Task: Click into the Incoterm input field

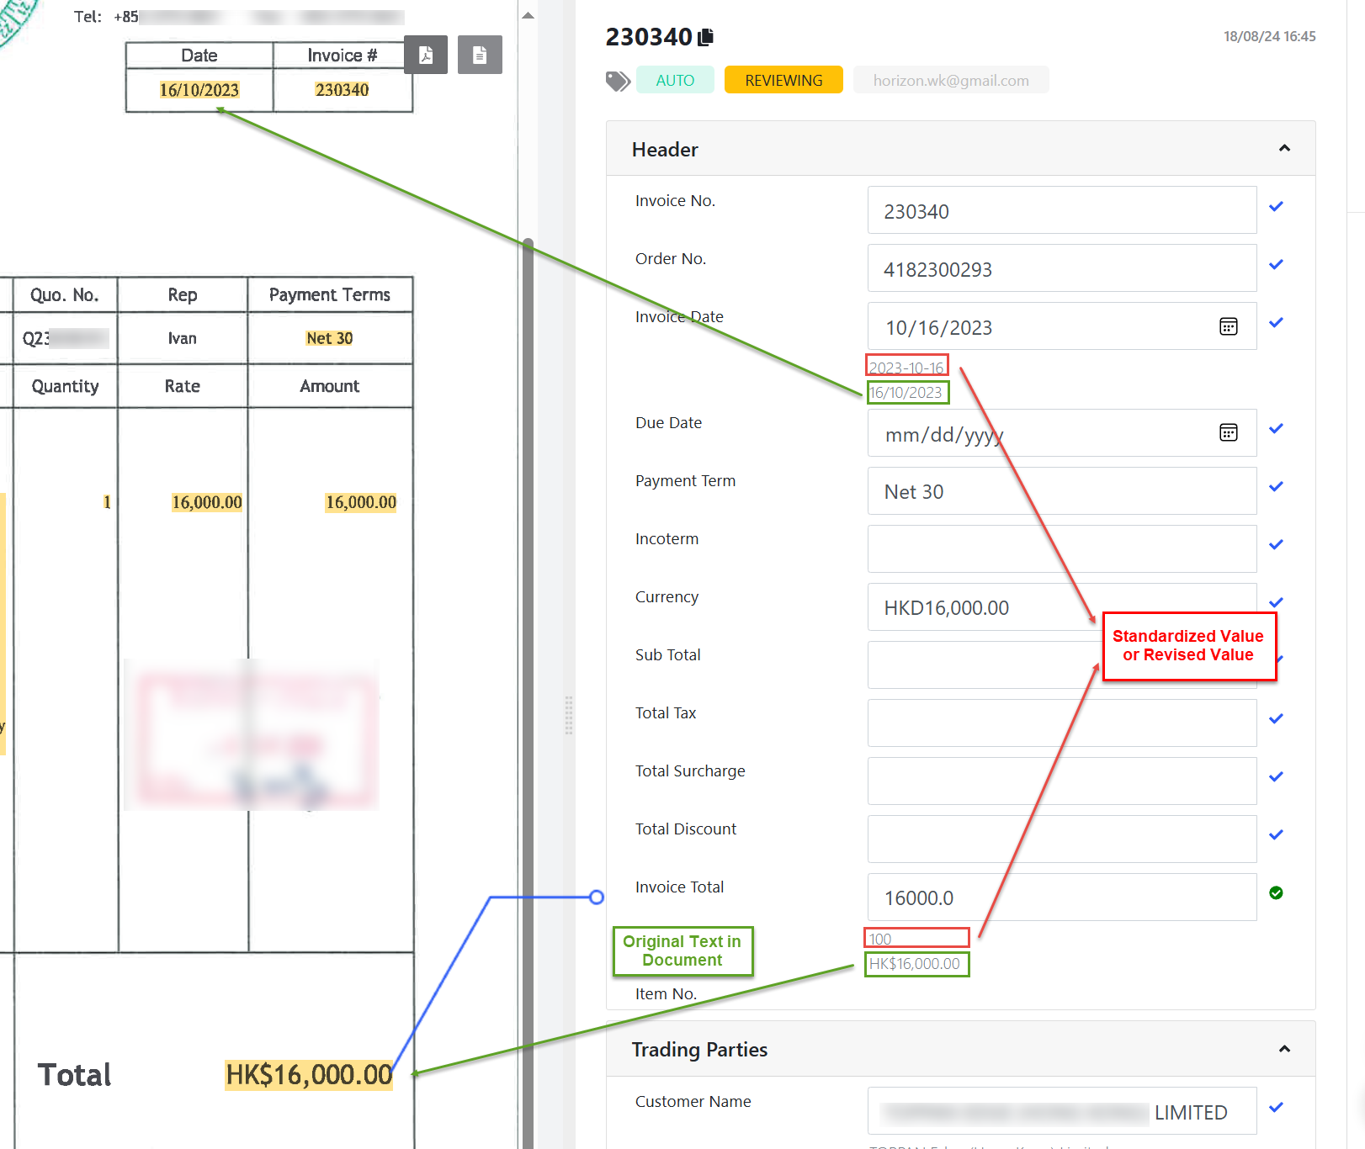Action: tap(1061, 548)
